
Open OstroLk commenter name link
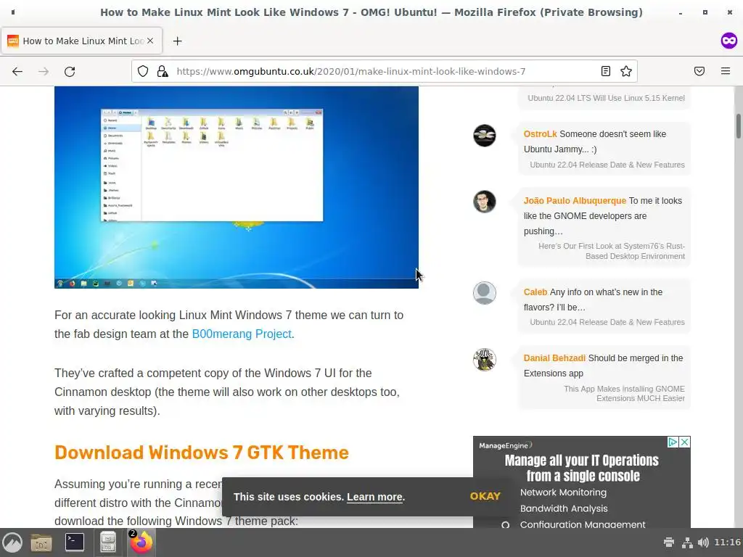540,134
